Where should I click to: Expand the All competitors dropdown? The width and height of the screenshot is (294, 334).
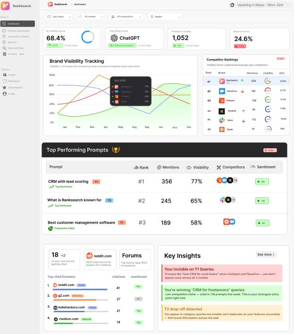click(x=126, y=17)
